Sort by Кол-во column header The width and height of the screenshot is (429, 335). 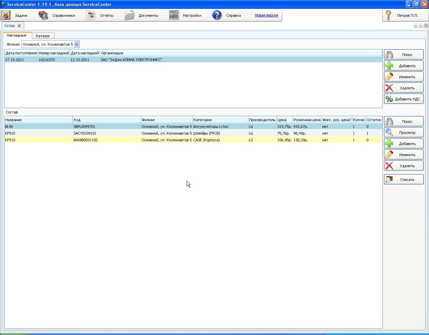[x=359, y=120]
